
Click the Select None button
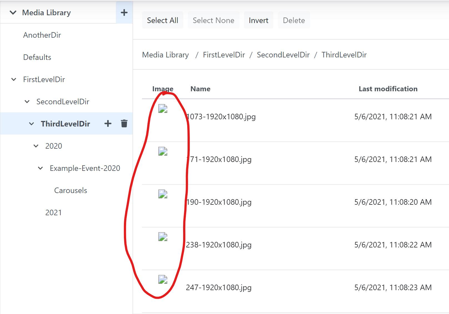pos(213,20)
